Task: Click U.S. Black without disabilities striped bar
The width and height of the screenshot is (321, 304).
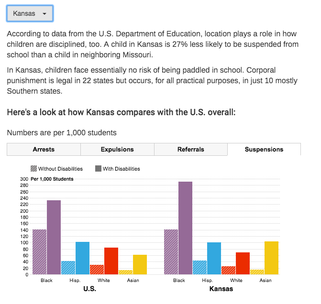Action: (39, 252)
